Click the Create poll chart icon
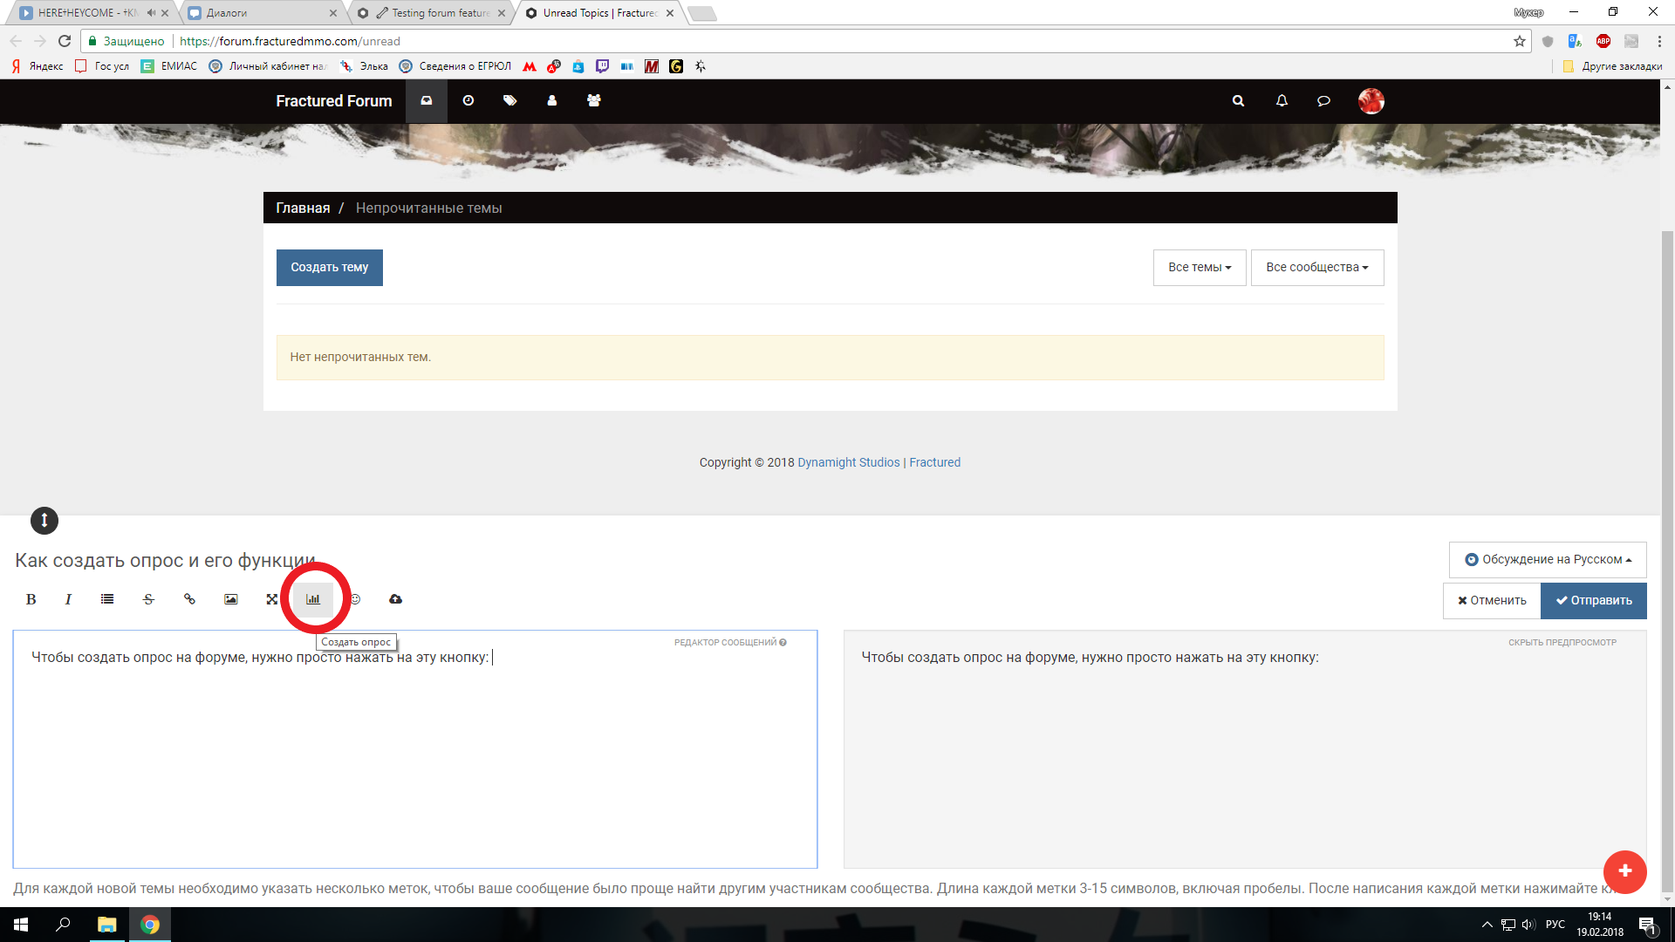This screenshot has height=942, width=1675. [x=313, y=599]
